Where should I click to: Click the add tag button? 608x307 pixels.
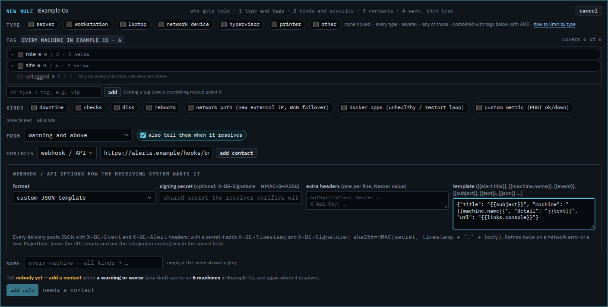point(112,92)
